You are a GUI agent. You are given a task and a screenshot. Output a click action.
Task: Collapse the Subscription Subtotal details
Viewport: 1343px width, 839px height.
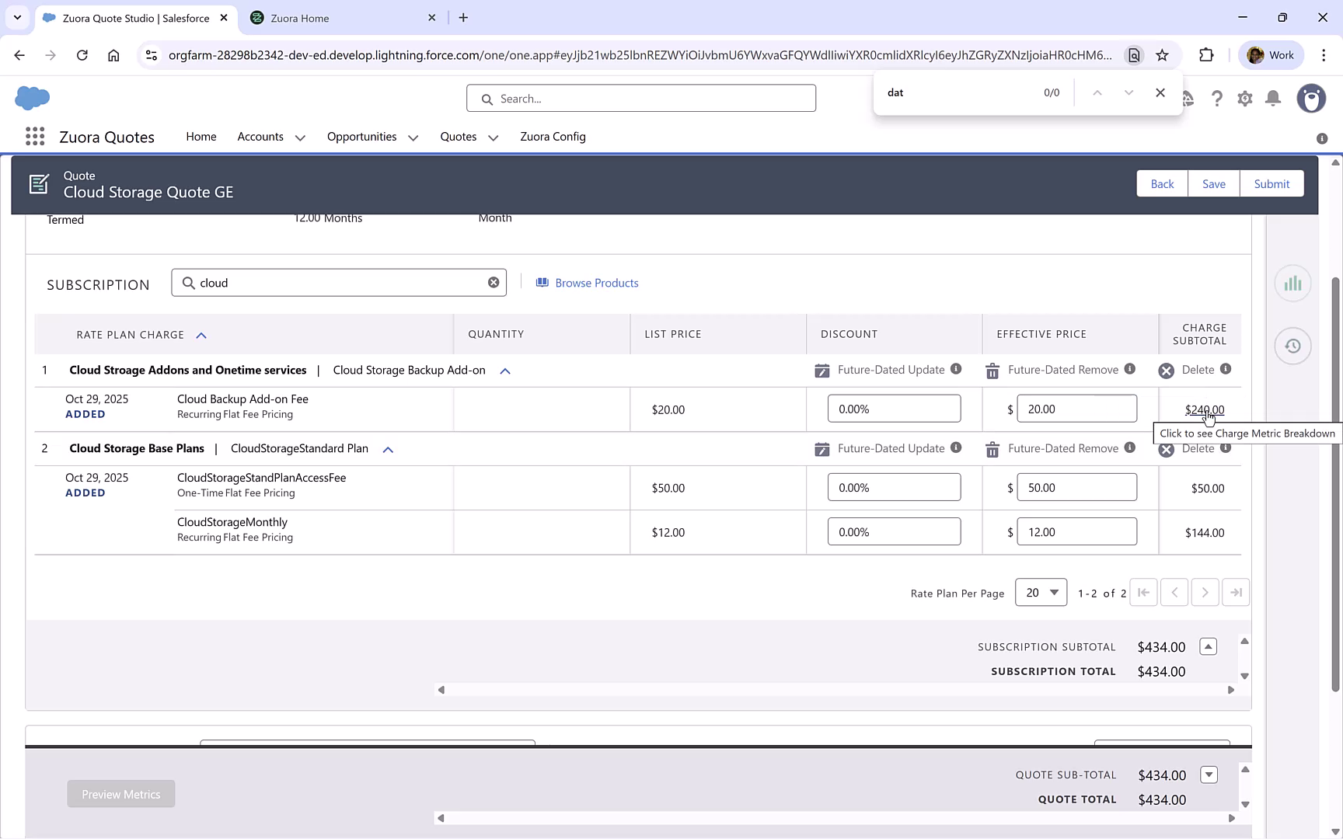pos(1208,646)
